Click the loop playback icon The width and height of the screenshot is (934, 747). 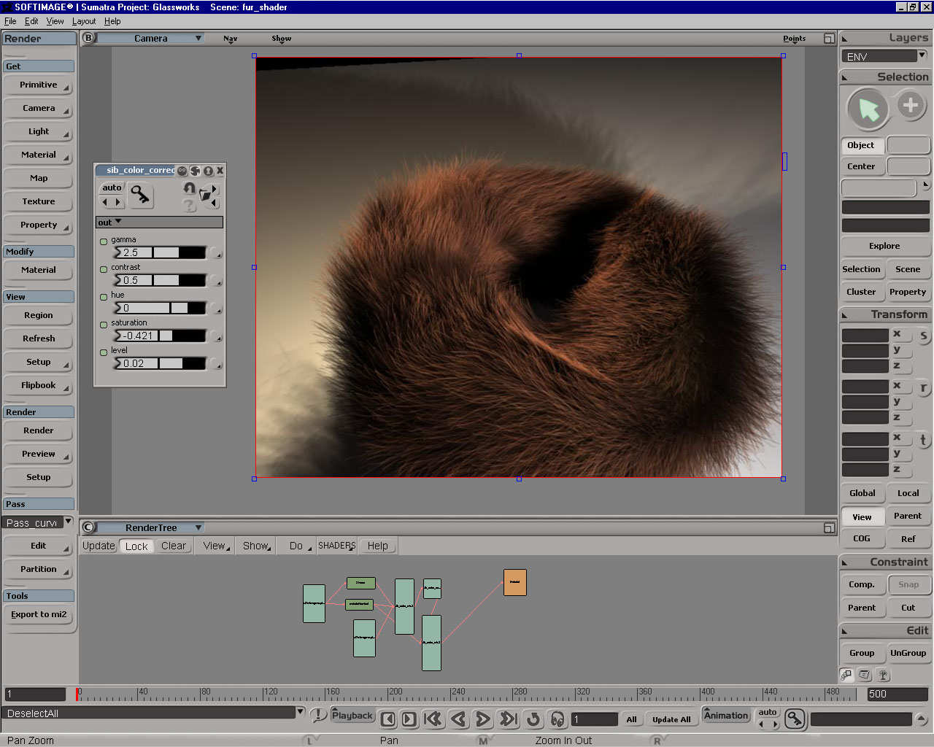[x=533, y=719]
